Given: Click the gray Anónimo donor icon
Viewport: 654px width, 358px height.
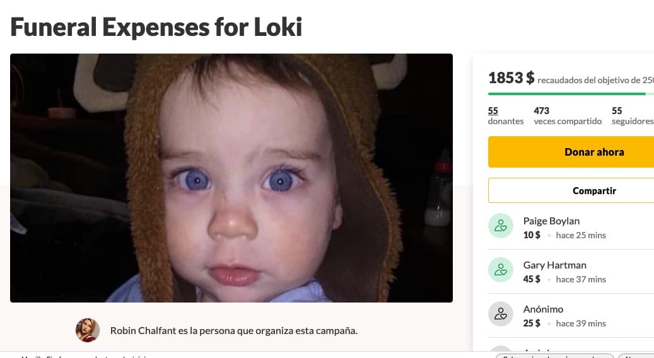Looking at the screenshot, I should click(x=501, y=314).
